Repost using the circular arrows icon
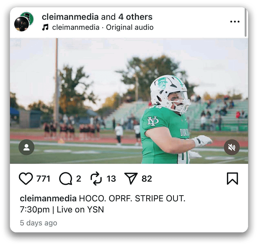258x245 pixels. (96, 179)
